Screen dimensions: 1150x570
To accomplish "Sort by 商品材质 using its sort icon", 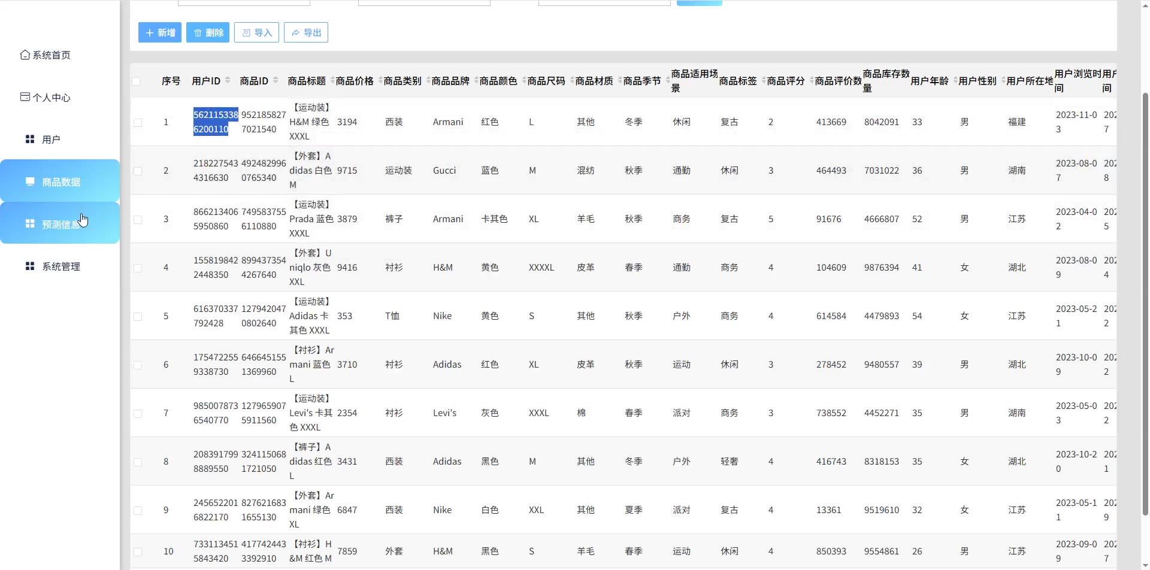I will (620, 80).
